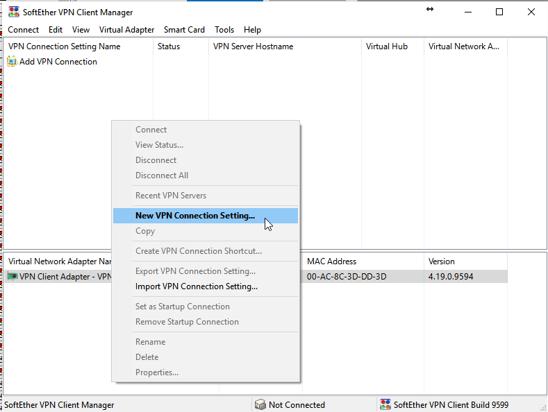Click Virtual Network Adapter Name column header
This screenshot has width=548, height=412.
click(58, 261)
